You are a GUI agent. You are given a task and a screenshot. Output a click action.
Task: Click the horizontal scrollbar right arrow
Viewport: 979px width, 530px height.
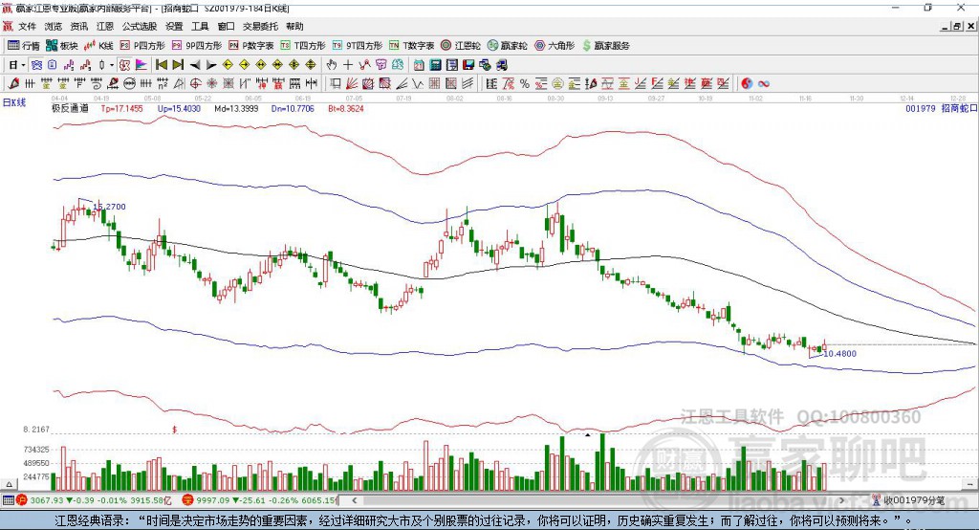841,500
